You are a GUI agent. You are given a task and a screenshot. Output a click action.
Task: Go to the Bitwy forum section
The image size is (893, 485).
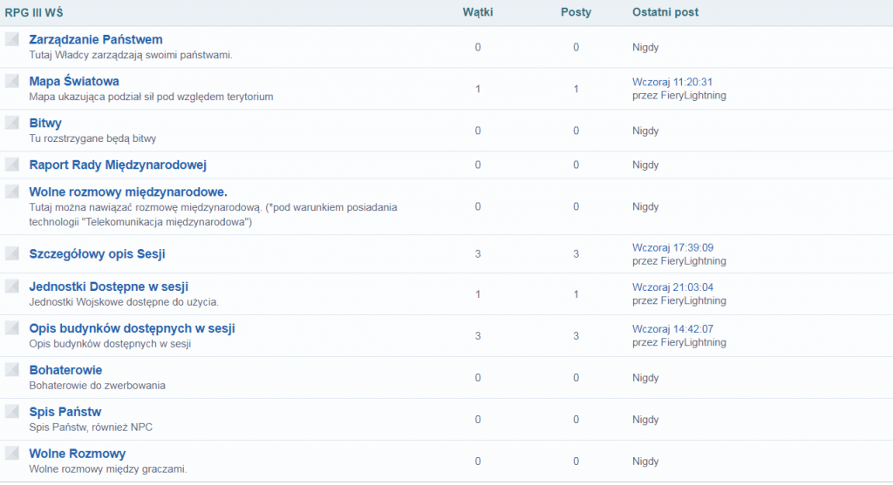click(45, 124)
